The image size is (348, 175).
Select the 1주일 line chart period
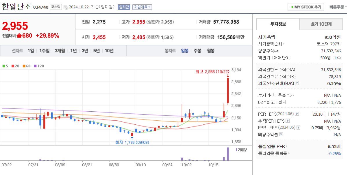tap(44, 51)
